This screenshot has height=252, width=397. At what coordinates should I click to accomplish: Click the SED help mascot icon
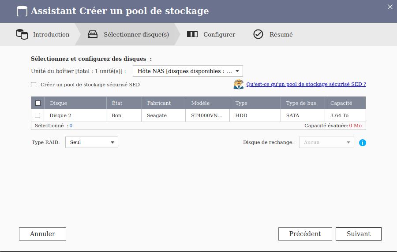(239, 84)
